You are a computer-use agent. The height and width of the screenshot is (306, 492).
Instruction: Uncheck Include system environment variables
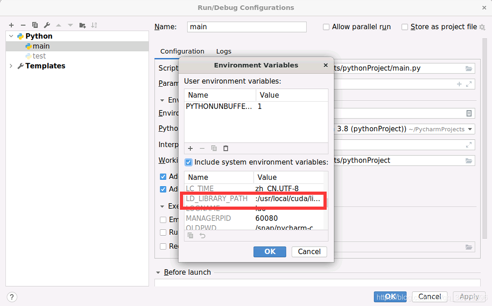pyautogui.click(x=188, y=162)
